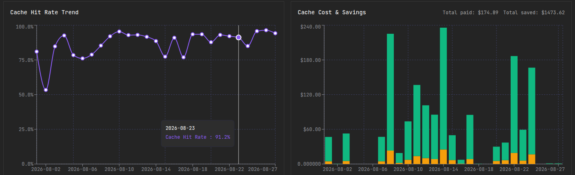The width and height of the screenshot is (575, 175).
Task: Click the 0.0% y-axis label
Action: tap(27, 164)
